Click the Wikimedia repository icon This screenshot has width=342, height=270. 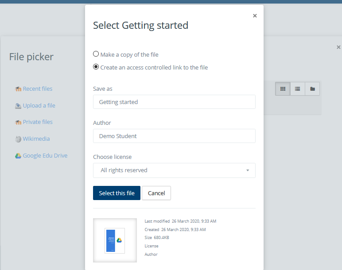(18, 139)
